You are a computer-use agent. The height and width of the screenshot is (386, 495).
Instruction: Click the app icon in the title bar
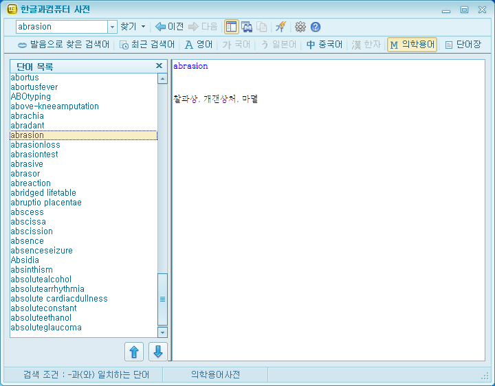(x=12, y=9)
